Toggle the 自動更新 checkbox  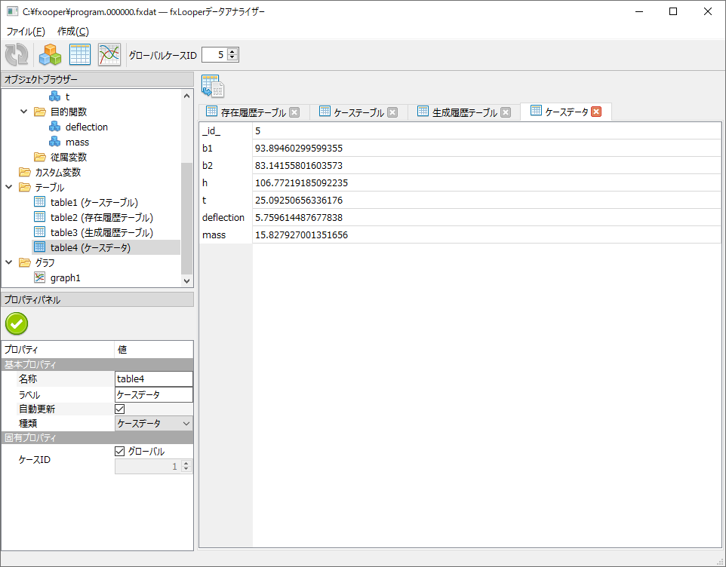119,409
